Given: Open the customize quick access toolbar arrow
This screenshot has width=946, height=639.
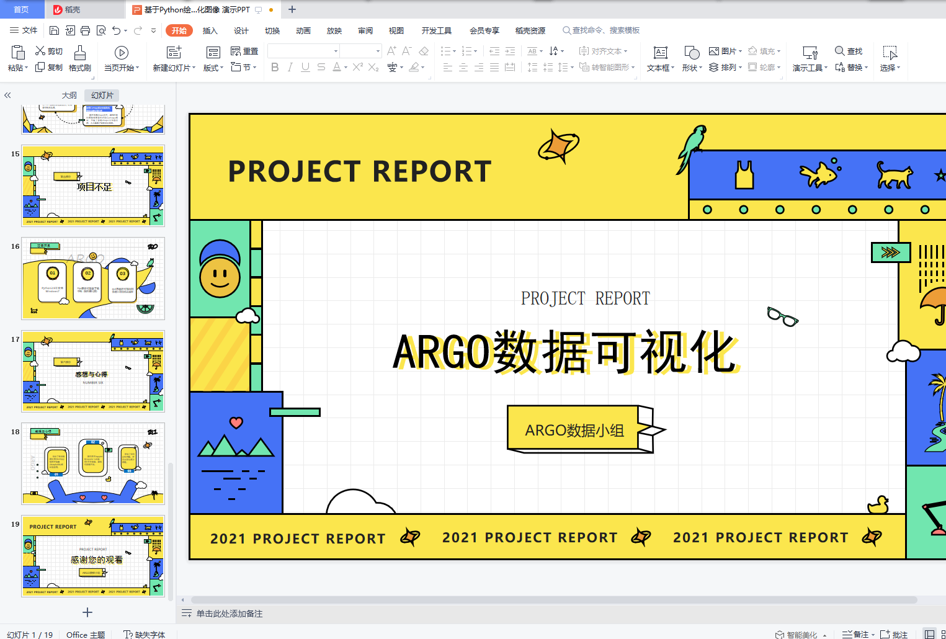Looking at the screenshot, I should 153,30.
